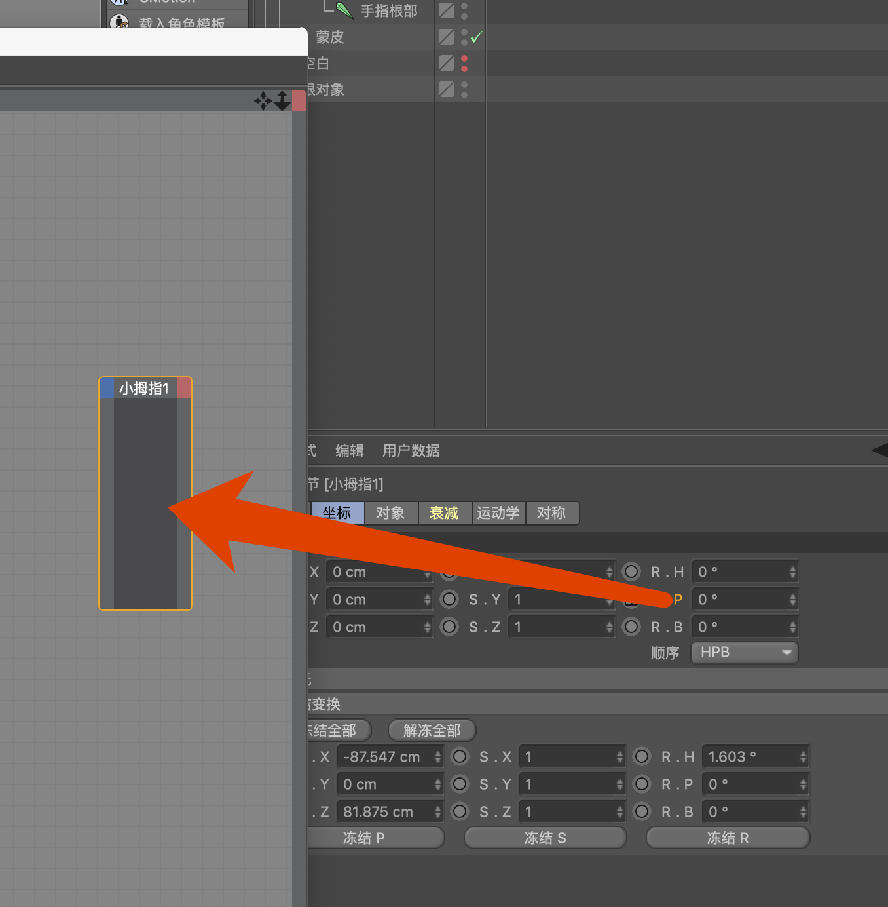The image size is (888, 907).
Task: Click the 冻结 S button
Action: pyautogui.click(x=546, y=838)
